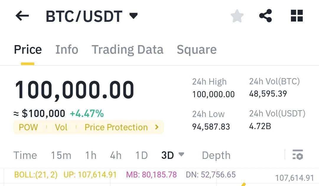Open the Square tab
Image resolution: width=319 pixels, height=186 pixels.
coord(196,50)
